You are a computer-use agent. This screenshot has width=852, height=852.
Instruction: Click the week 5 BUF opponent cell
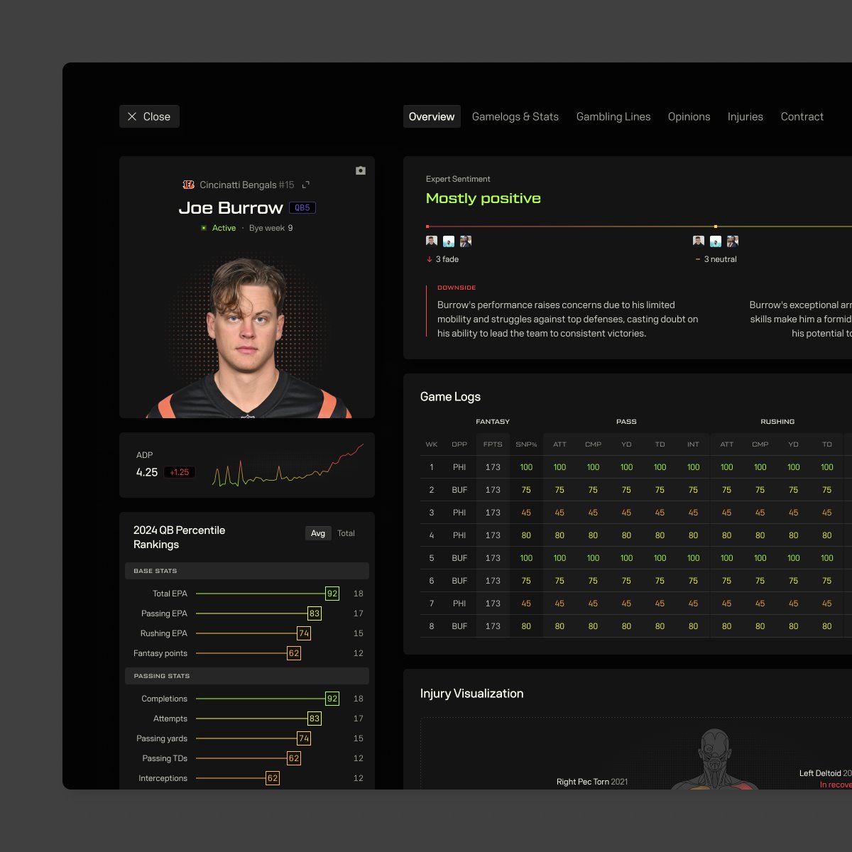coord(459,558)
